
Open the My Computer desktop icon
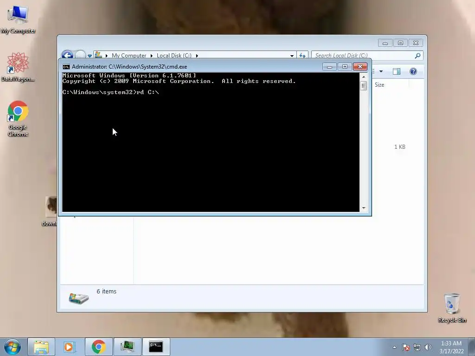pyautogui.click(x=18, y=19)
